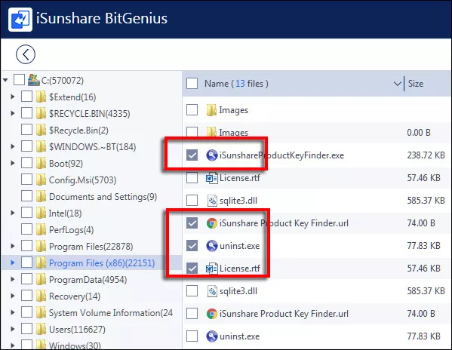
Task: Click the C: drive icon
Action: (x=34, y=80)
